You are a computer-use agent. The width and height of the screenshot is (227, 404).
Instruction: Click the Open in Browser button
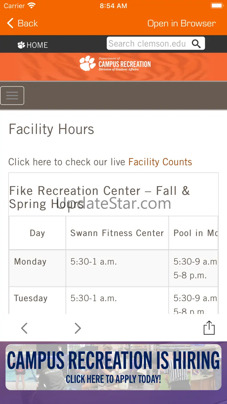181,23
